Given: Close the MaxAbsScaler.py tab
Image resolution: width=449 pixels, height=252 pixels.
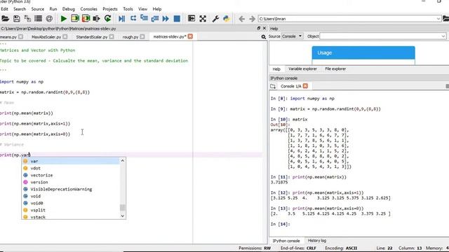Looking at the screenshot, I should (x=65, y=36).
